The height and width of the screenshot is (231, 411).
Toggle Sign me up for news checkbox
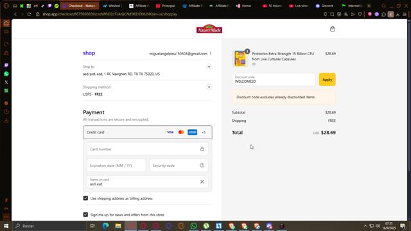tap(85, 214)
